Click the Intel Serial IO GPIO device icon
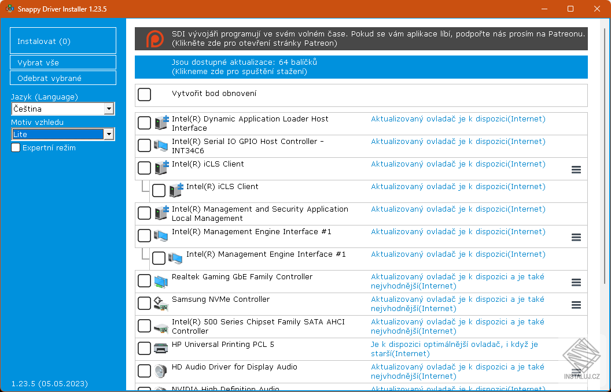The height and width of the screenshot is (392, 611). pyautogui.click(x=161, y=145)
